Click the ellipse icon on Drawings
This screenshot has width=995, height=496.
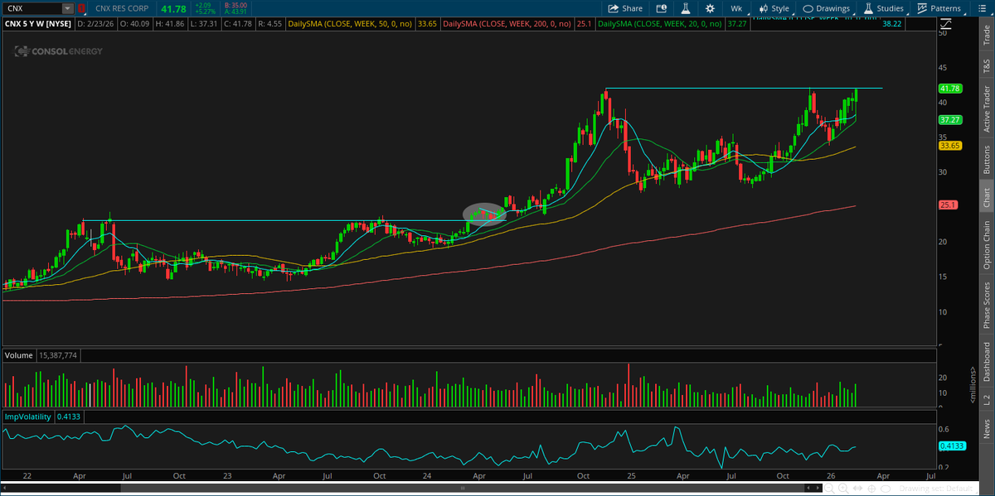click(808, 8)
